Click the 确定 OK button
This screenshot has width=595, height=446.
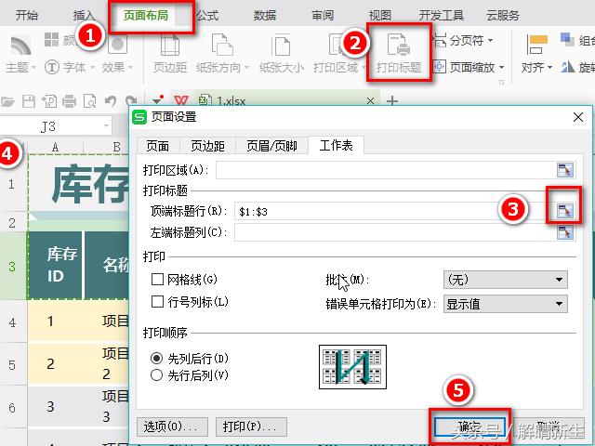point(469,427)
